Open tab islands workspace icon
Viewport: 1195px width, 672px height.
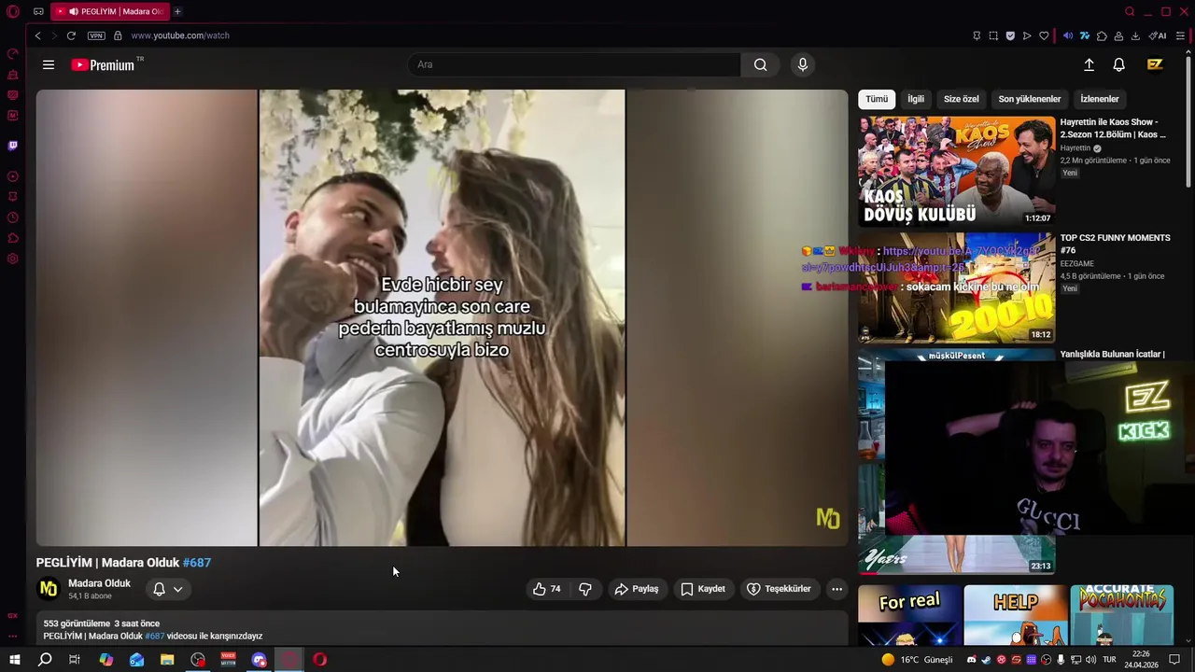pyautogui.click(x=38, y=11)
